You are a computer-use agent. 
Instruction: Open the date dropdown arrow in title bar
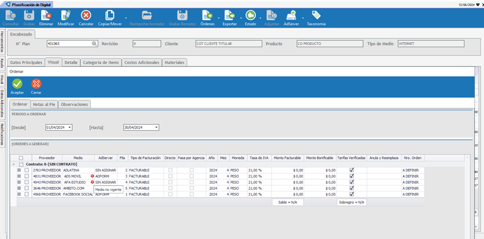(x=478, y=5)
